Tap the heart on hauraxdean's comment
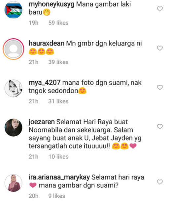 160,48
